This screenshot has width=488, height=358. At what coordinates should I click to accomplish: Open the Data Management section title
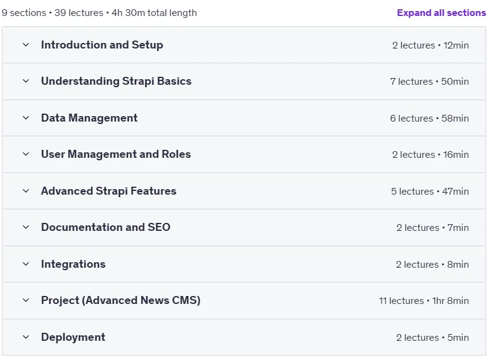[89, 118]
